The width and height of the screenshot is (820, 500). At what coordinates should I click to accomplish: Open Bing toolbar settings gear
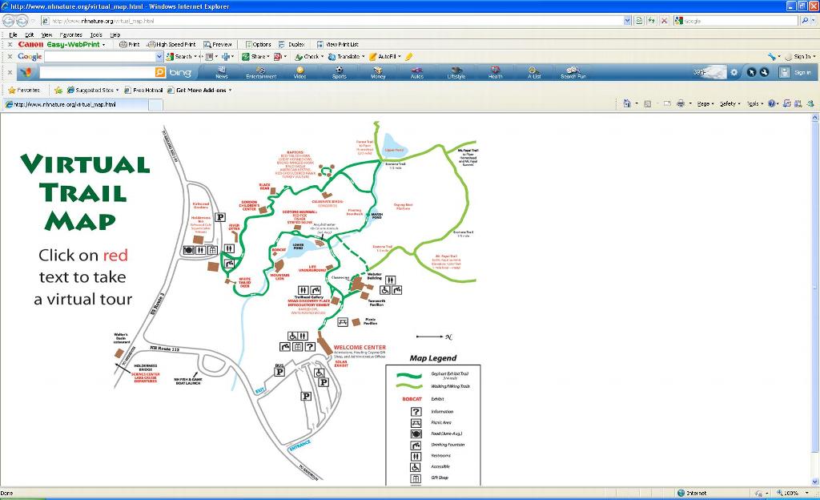734,72
